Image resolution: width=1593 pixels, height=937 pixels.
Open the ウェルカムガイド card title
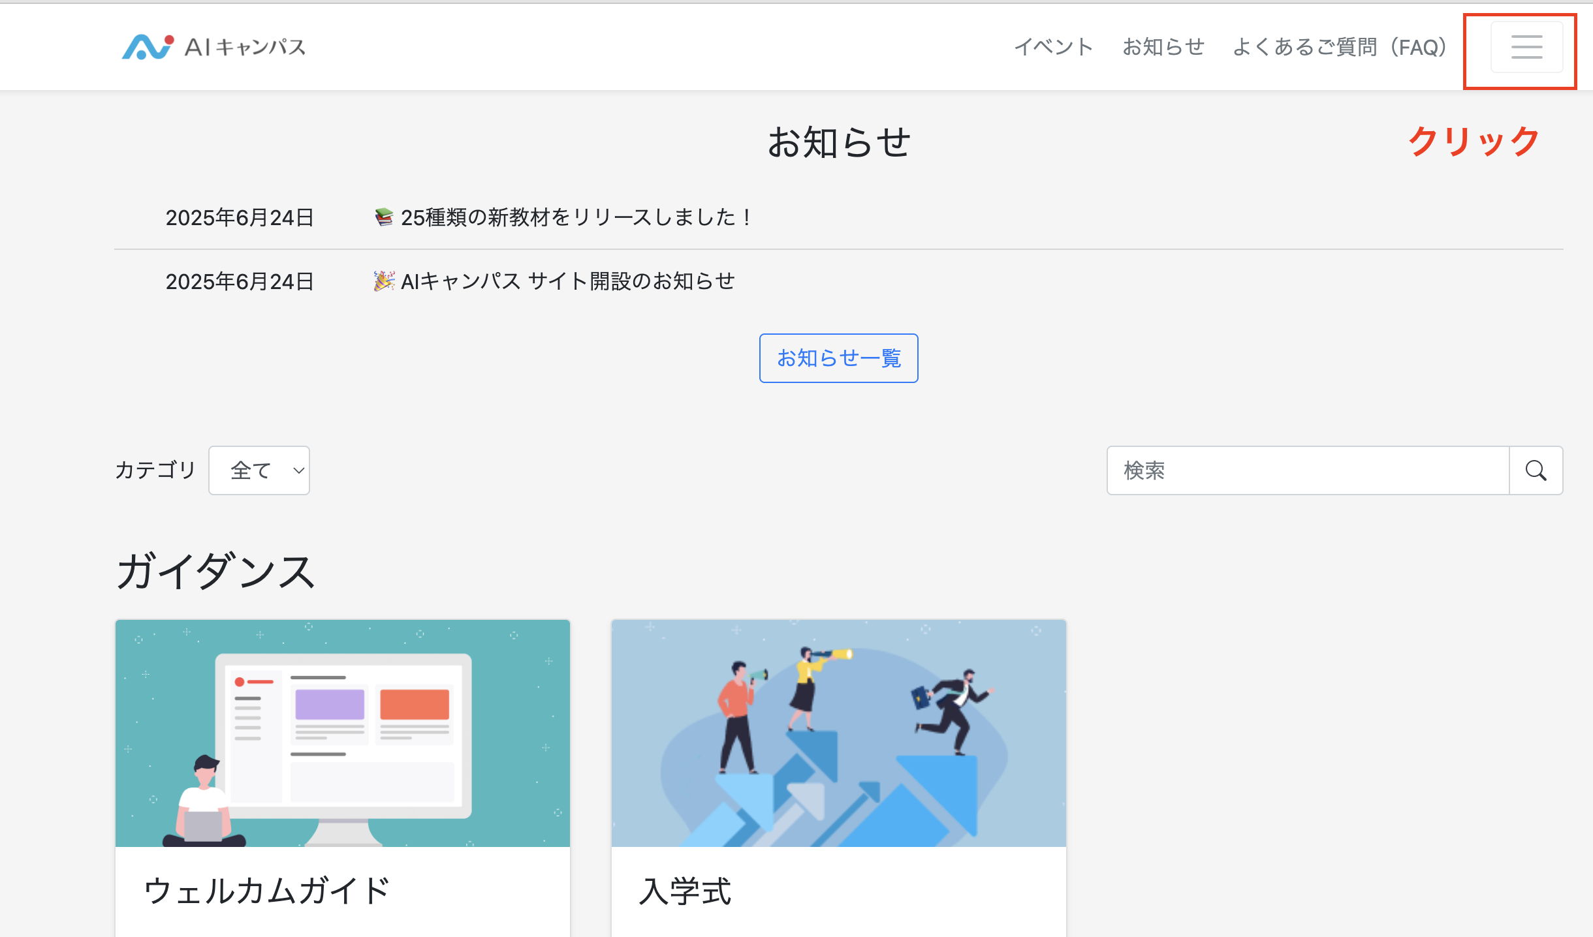266,891
